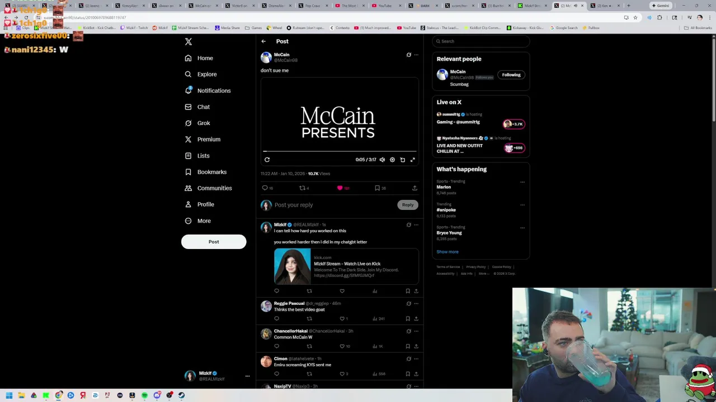This screenshot has height=402, width=716.
Task: Bookmark Mizkif's reply
Action: coord(408,291)
